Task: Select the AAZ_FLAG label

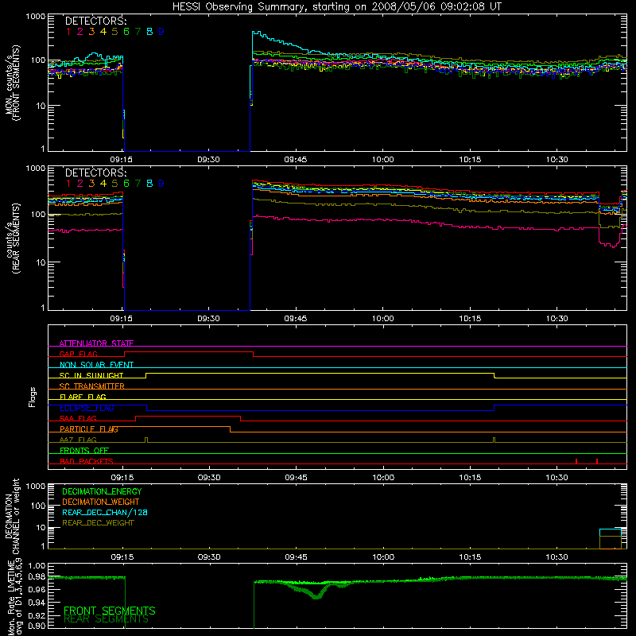Action: [x=78, y=440]
